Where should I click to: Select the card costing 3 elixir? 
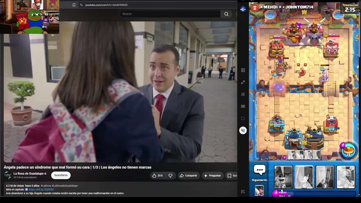[x=325, y=177]
